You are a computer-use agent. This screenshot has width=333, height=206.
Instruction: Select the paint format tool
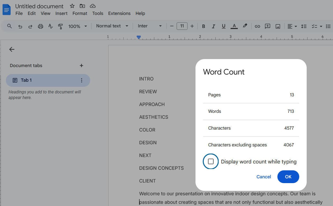[60, 26]
